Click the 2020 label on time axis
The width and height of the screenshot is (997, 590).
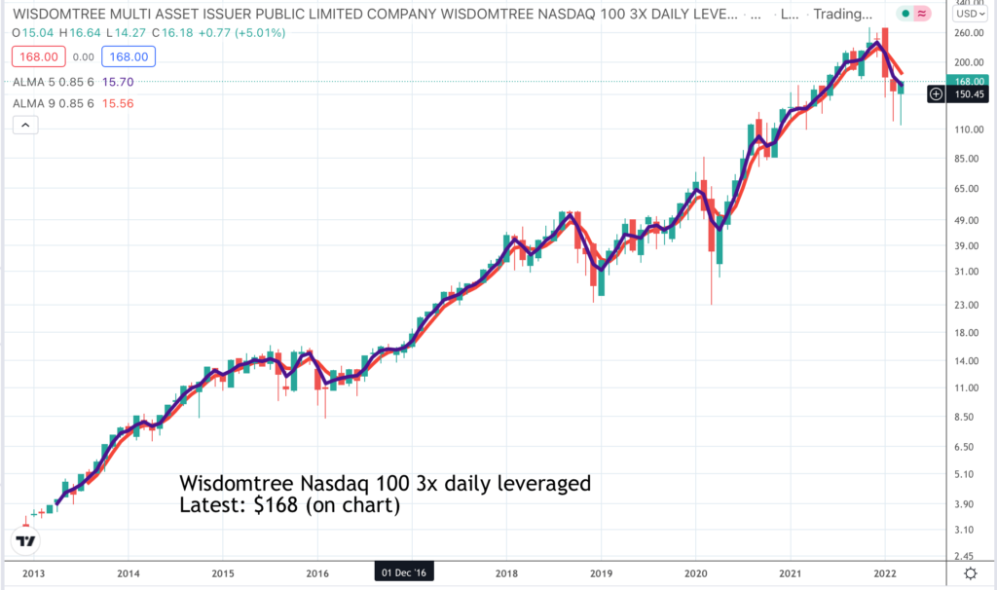695,573
